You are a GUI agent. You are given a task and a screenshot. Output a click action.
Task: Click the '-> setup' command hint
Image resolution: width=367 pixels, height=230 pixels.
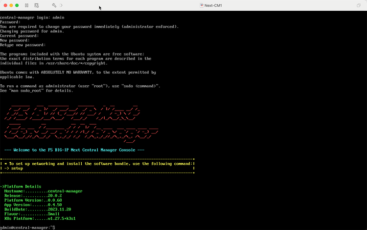coord(14,168)
